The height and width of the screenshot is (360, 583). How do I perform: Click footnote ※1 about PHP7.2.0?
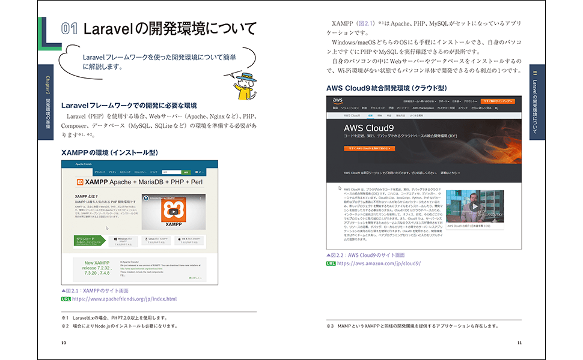click(x=115, y=318)
